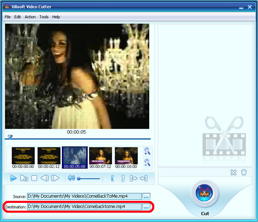Browse for source file
The width and height of the screenshot is (258, 222).
point(146,197)
